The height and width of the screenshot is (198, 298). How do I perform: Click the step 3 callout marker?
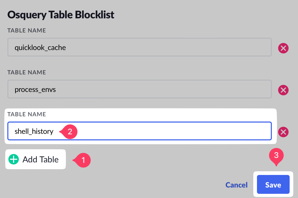(x=276, y=156)
